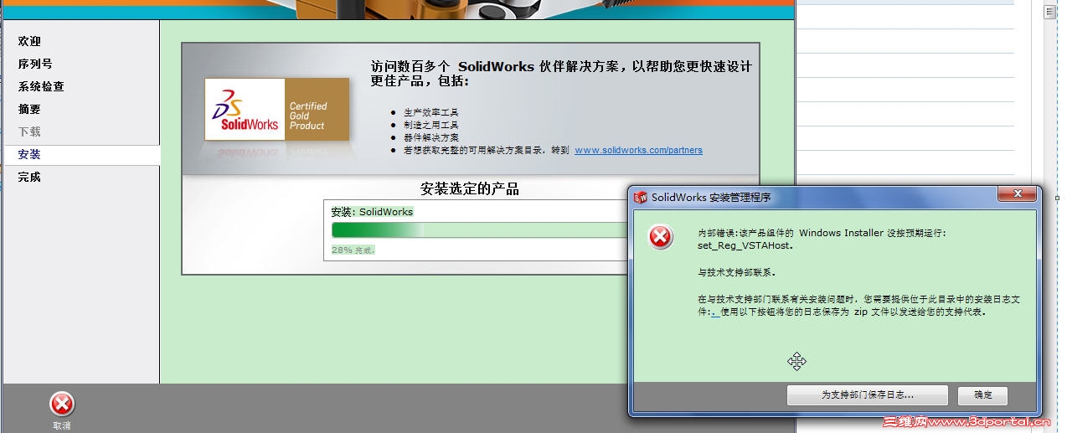The image size is (1067, 433).
Task: Click the log directory link in dialog text
Action: [715, 312]
